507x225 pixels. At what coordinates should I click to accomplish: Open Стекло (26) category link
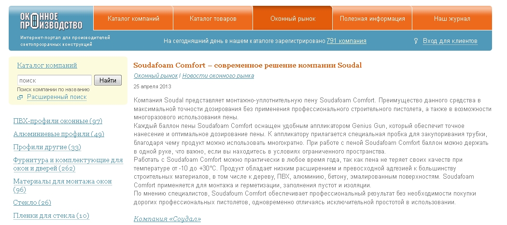pos(32,203)
